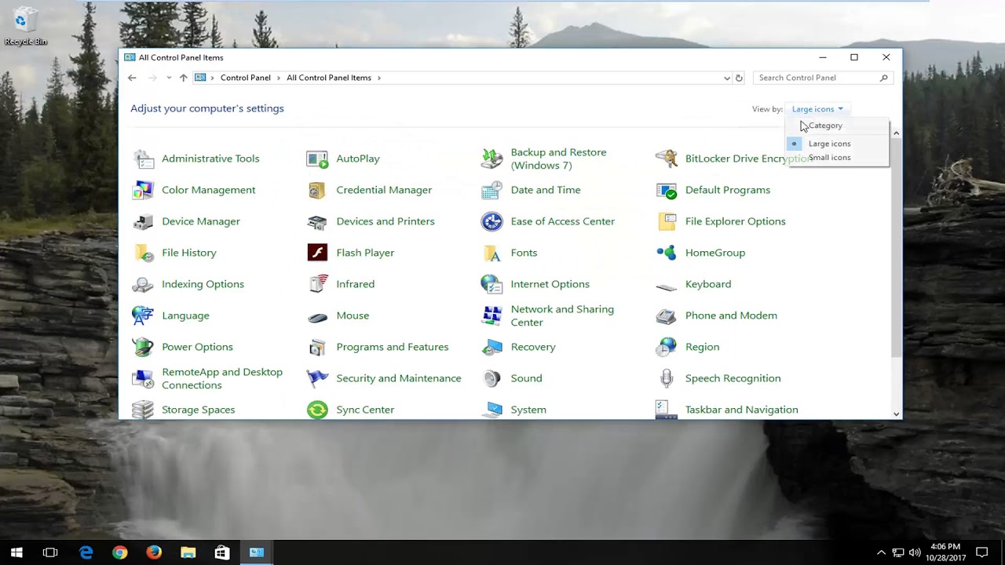Open the Sound link
This screenshot has width=1005, height=565.
(526, 378)
